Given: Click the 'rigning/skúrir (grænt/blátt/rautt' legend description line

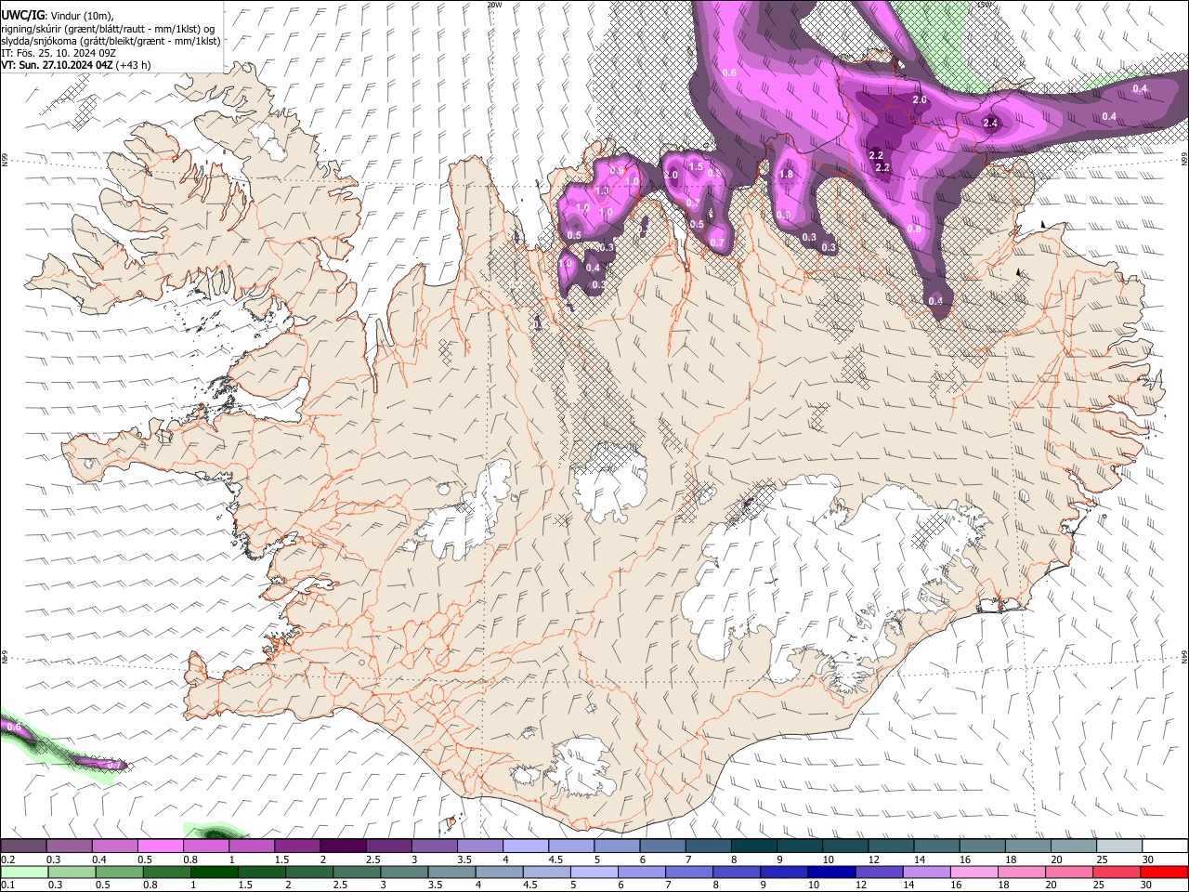Looking at the screenshot, I should point(108,29).
